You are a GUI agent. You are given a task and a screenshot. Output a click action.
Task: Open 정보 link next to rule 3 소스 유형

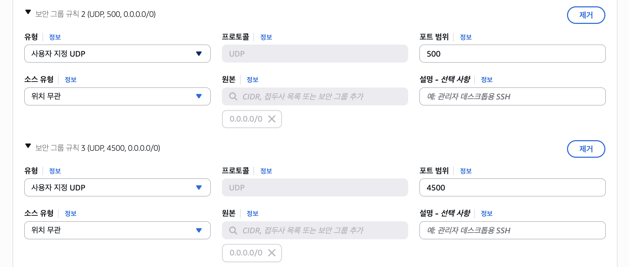(x=70, y=214)
